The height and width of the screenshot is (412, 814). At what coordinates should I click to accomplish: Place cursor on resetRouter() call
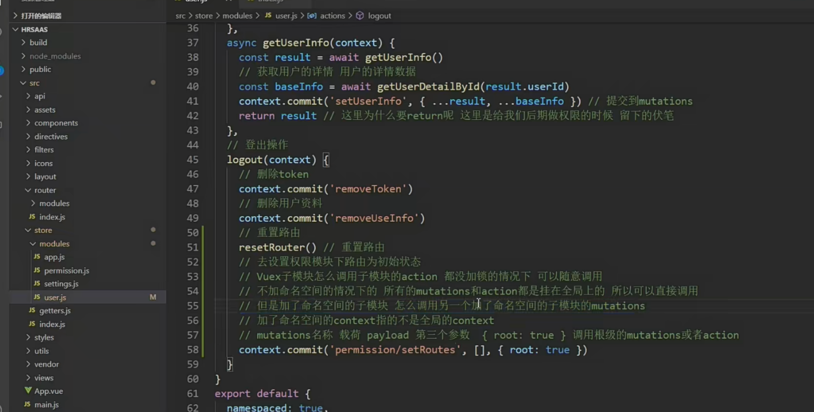click(x=278, y=247)
